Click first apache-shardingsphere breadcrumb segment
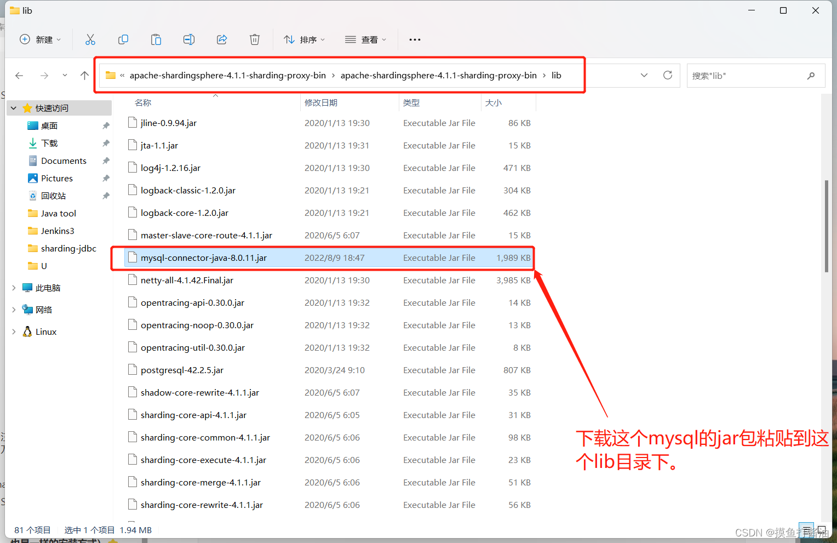837x543 pixels. [x=228, y=75]
